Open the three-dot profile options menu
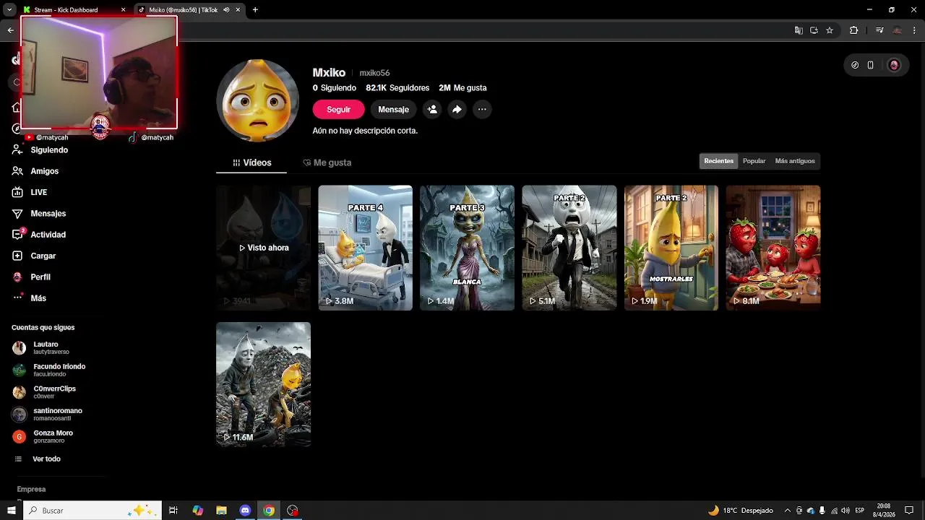The image size is (925, 520). [482, 109]
